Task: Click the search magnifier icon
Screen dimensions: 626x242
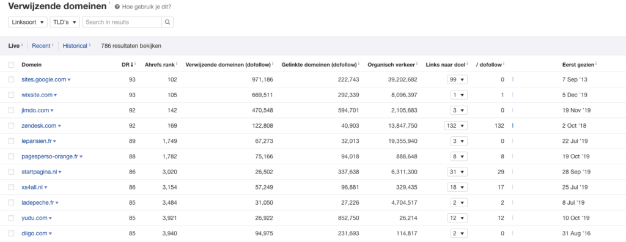Action: (168, 22)
